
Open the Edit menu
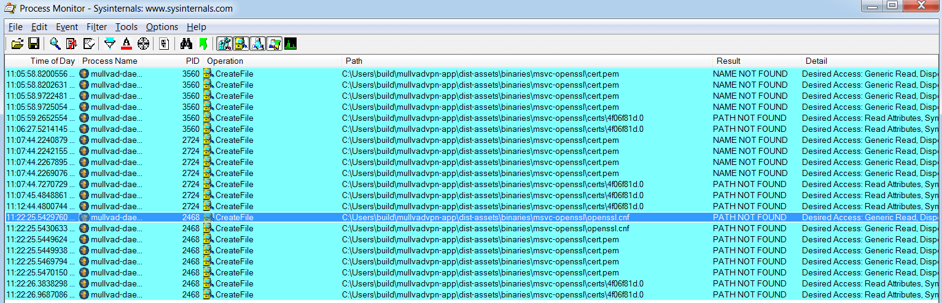(39, 27)
